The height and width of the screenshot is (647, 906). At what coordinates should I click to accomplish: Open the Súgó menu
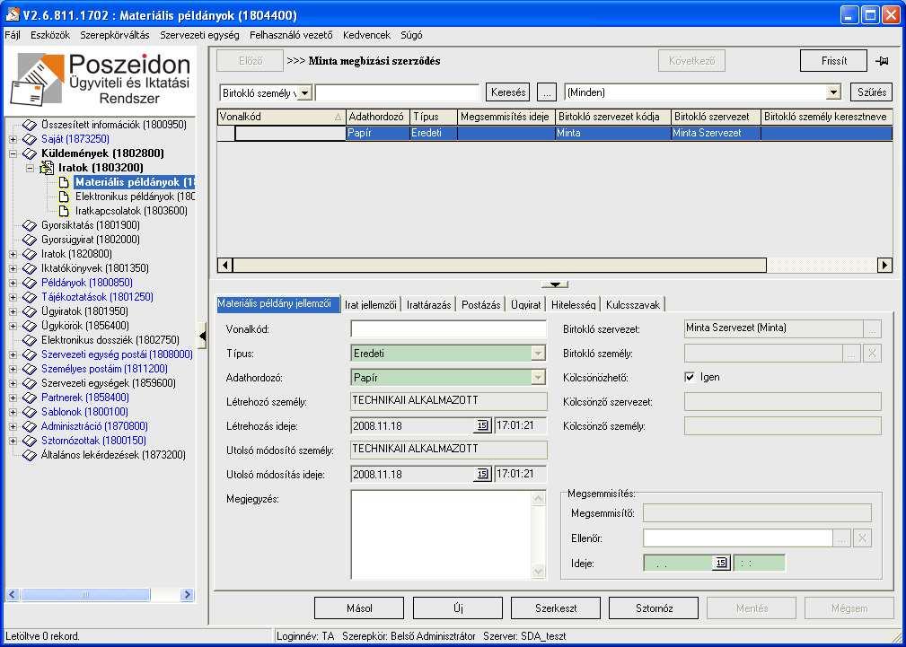point(411,35)
